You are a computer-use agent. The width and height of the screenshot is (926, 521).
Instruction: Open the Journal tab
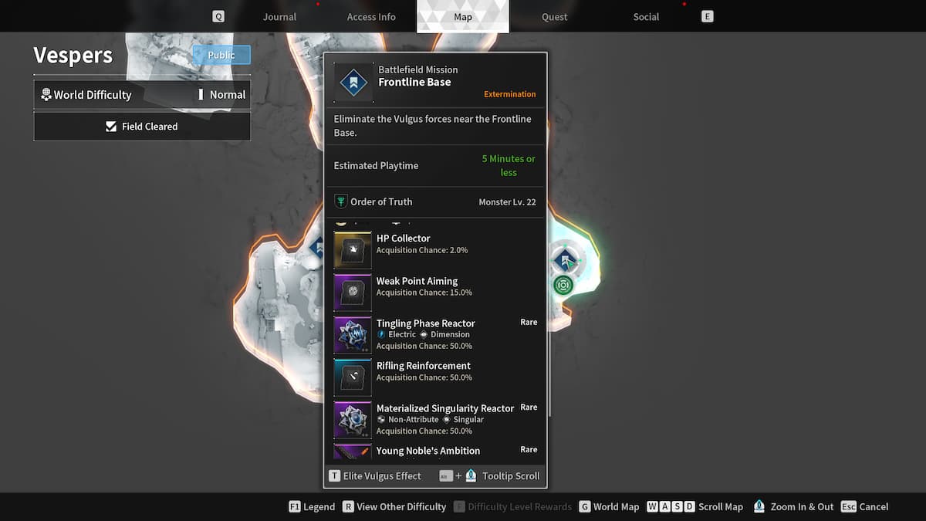279,17
